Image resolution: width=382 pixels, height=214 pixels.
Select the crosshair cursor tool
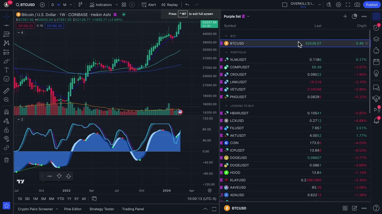(x=7, y=16)
